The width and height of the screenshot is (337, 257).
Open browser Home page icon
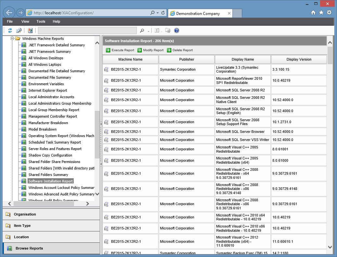pos(313,13)
